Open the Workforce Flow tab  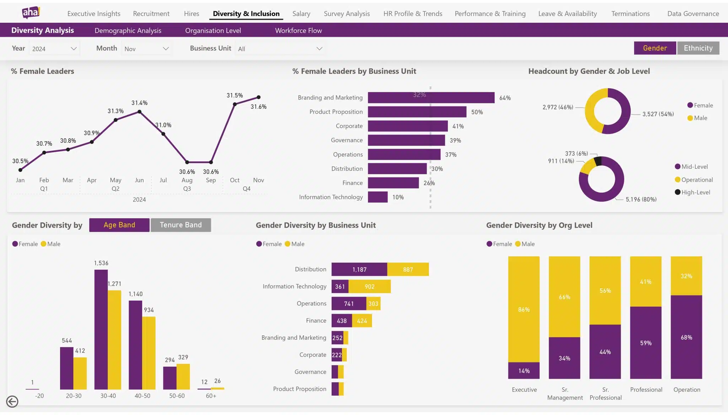298,31
